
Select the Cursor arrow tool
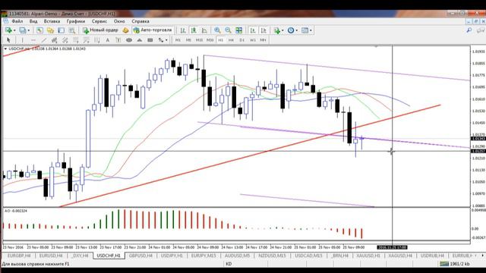[x=8, y=40]
